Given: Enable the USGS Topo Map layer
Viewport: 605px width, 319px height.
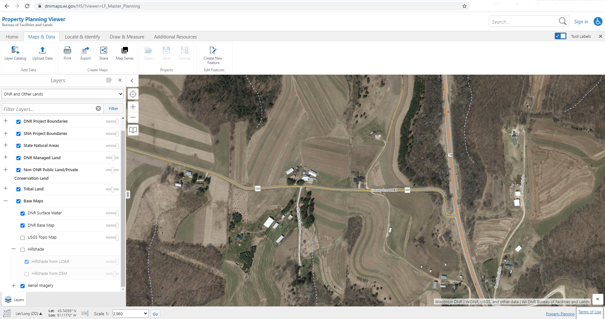Looking at the screenshot, I should pyautogui.click(x=23, y=238).
